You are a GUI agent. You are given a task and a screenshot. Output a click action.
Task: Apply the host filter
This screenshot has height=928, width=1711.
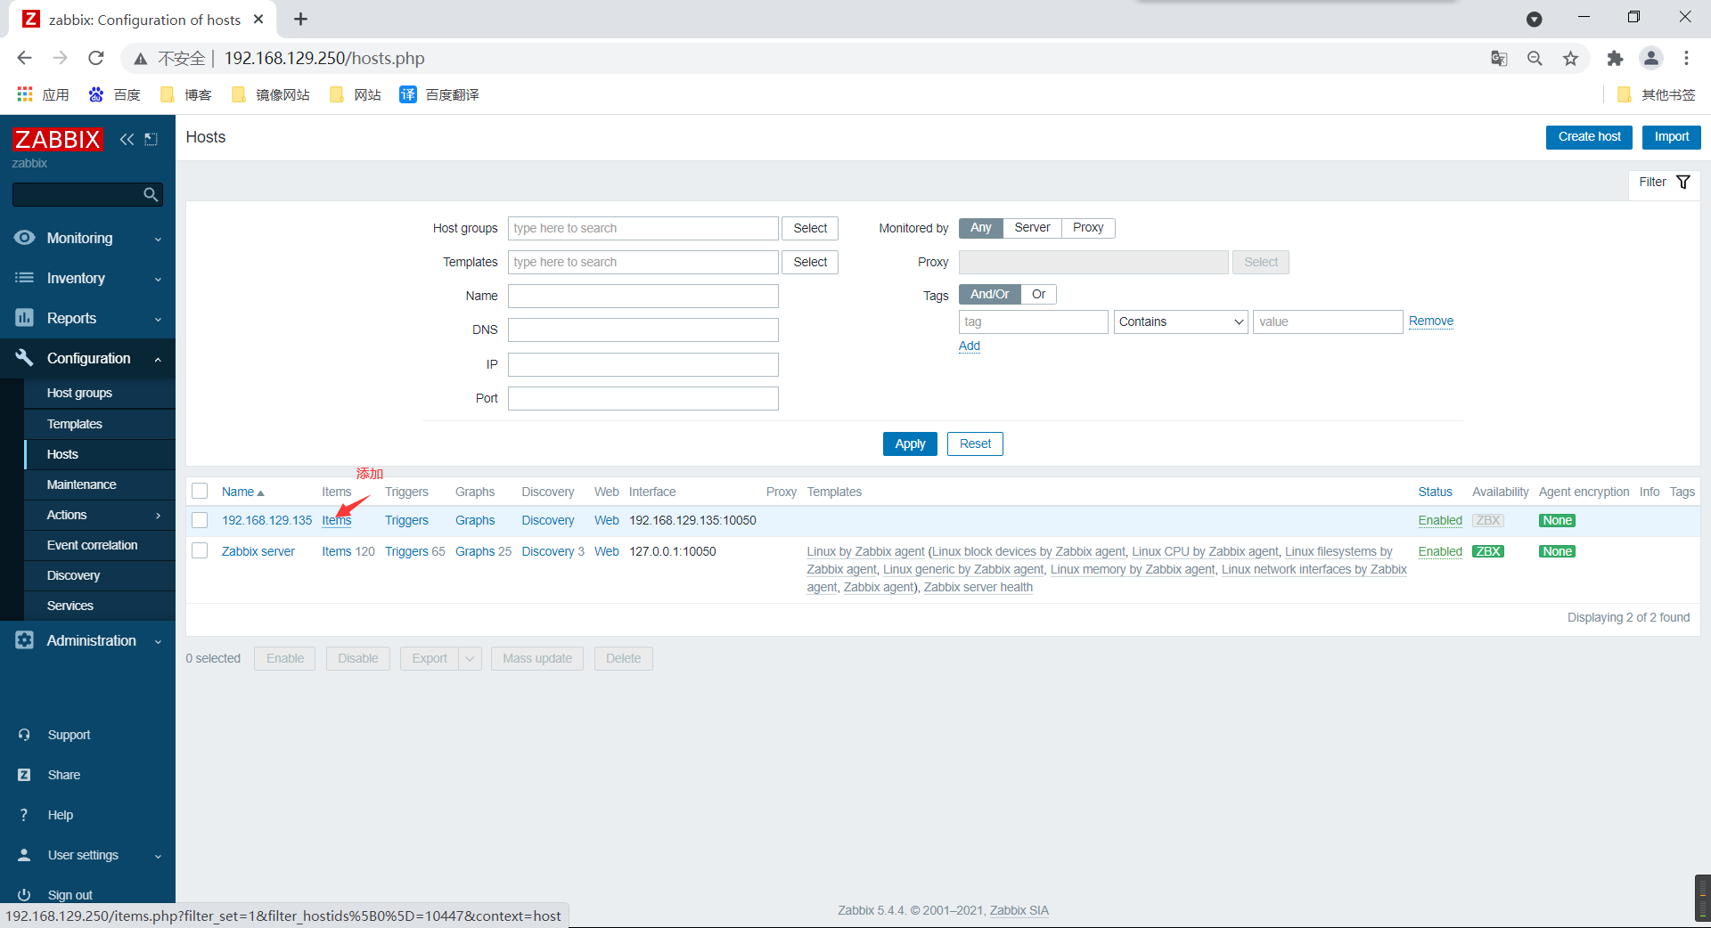(x=910, y=444)
